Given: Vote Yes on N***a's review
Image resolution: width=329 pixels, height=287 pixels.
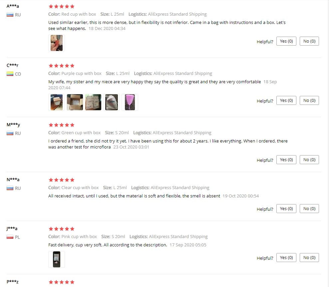Looking at the screenshot, I should point(286,208).
